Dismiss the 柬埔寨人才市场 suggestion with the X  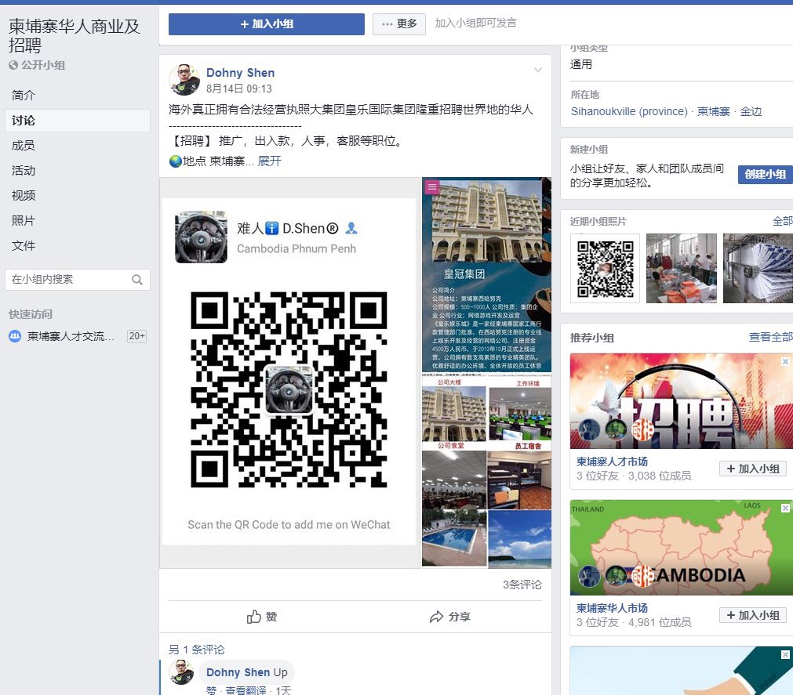785,362
